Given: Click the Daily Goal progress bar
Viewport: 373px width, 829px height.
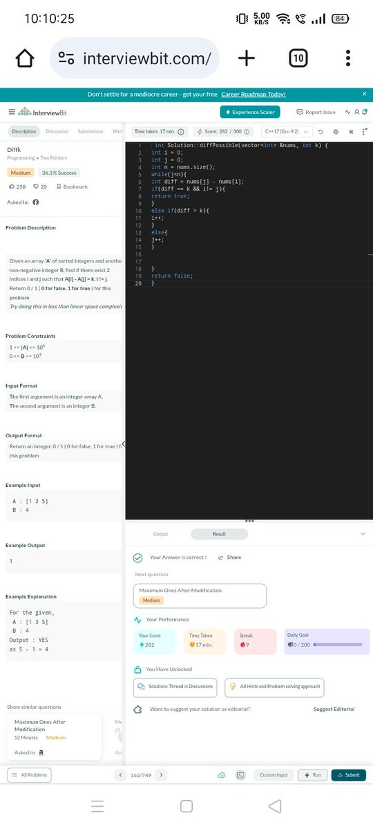Looking at the screenshot, I should coord(338,645).
